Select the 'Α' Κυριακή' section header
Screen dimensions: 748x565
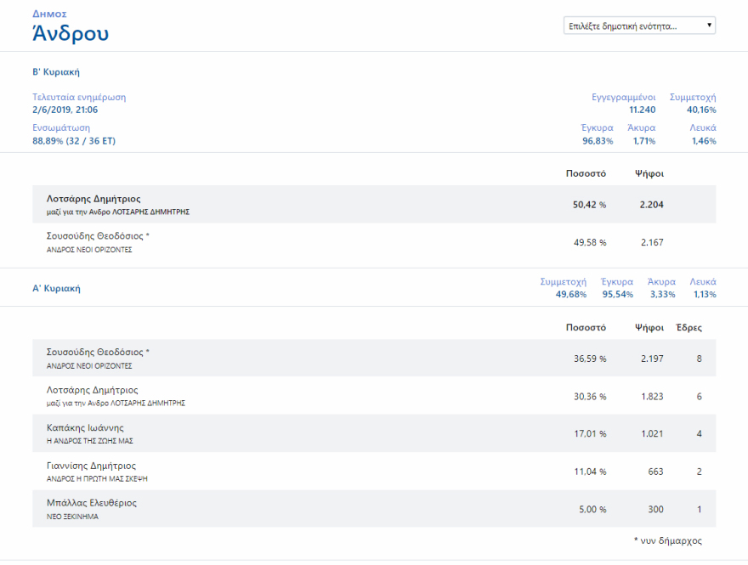point(56,288)
